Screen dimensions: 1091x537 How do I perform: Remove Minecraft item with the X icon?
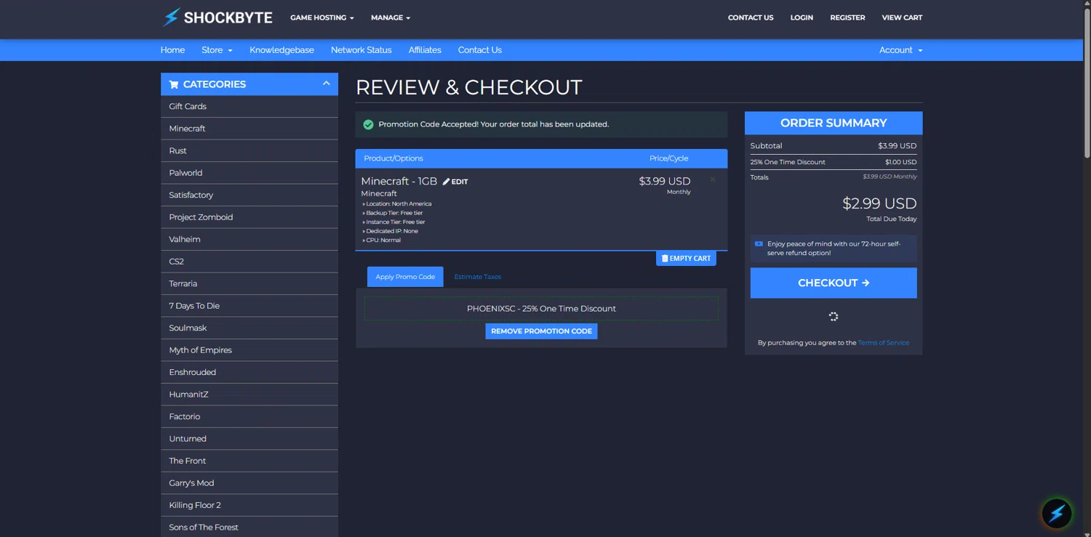tap(713, 179)
